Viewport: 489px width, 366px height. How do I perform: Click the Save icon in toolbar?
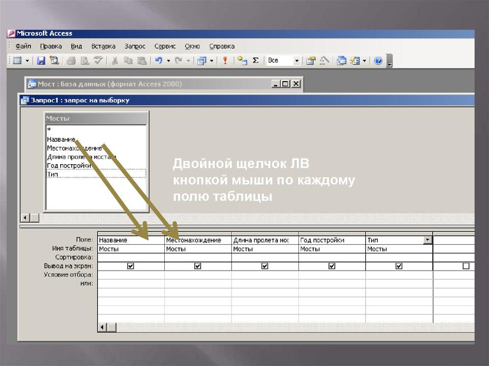(x=41, y=61)
